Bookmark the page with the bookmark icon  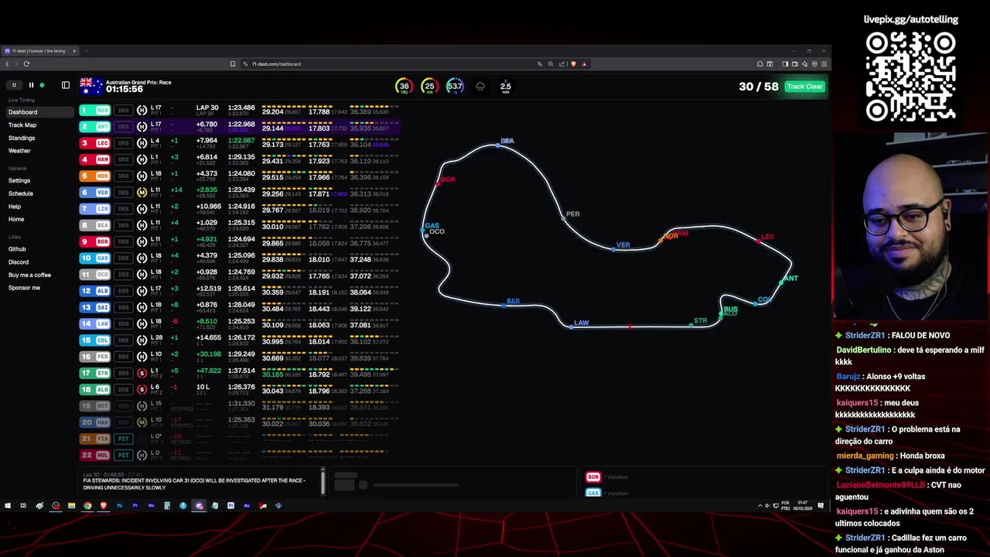coord(232,64)
